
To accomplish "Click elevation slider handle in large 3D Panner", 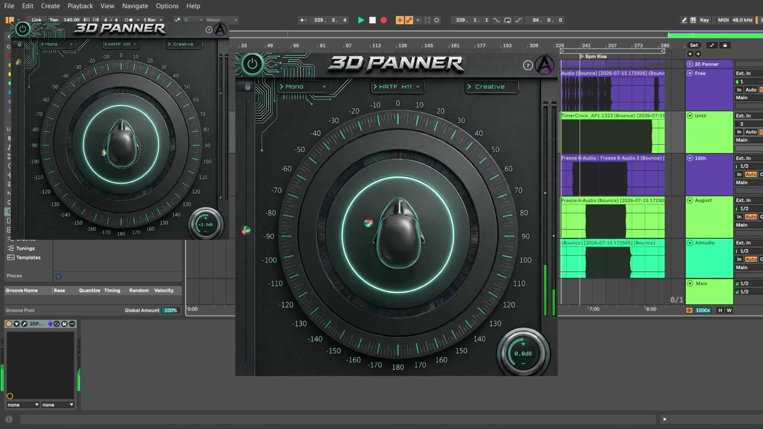I will [x=246, y=230].
